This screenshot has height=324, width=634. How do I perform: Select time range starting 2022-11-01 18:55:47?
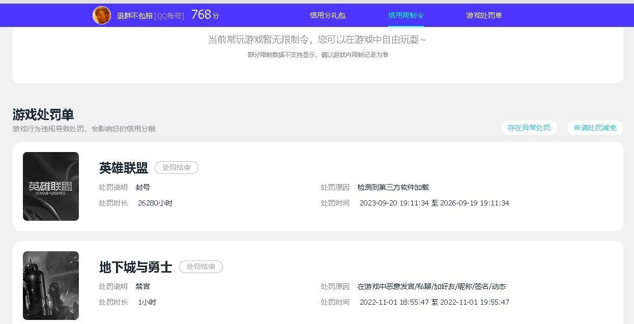pyautogui.click(x=435, y=302)
